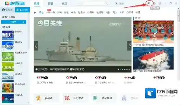180x105 pixels.
Task: Open the 新闻 category
Action: 60,12
